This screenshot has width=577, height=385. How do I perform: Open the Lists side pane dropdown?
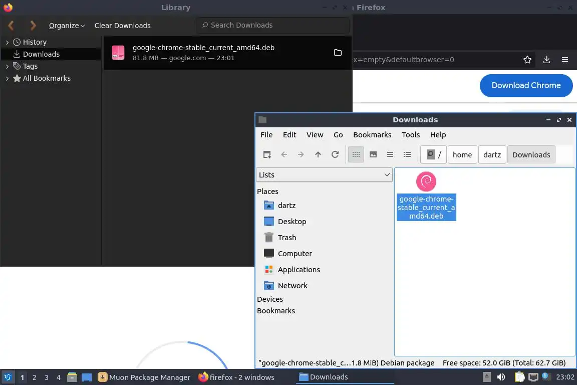coord(324,175)
